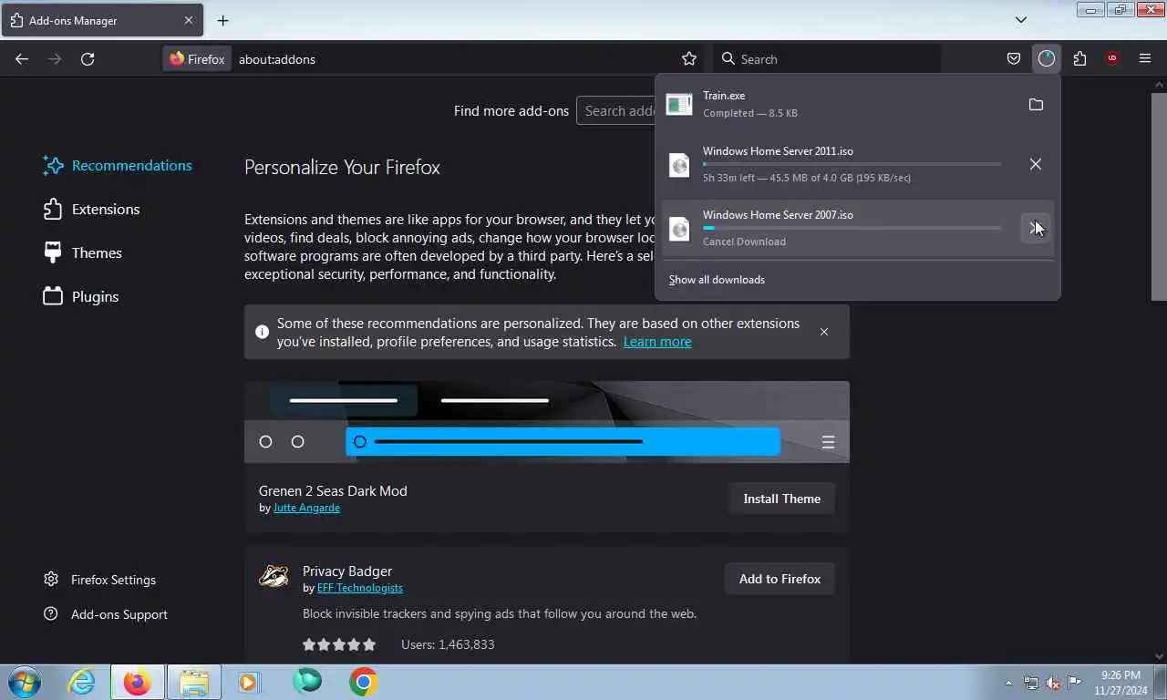Open the Extensions category

click(x=91, y=209)
